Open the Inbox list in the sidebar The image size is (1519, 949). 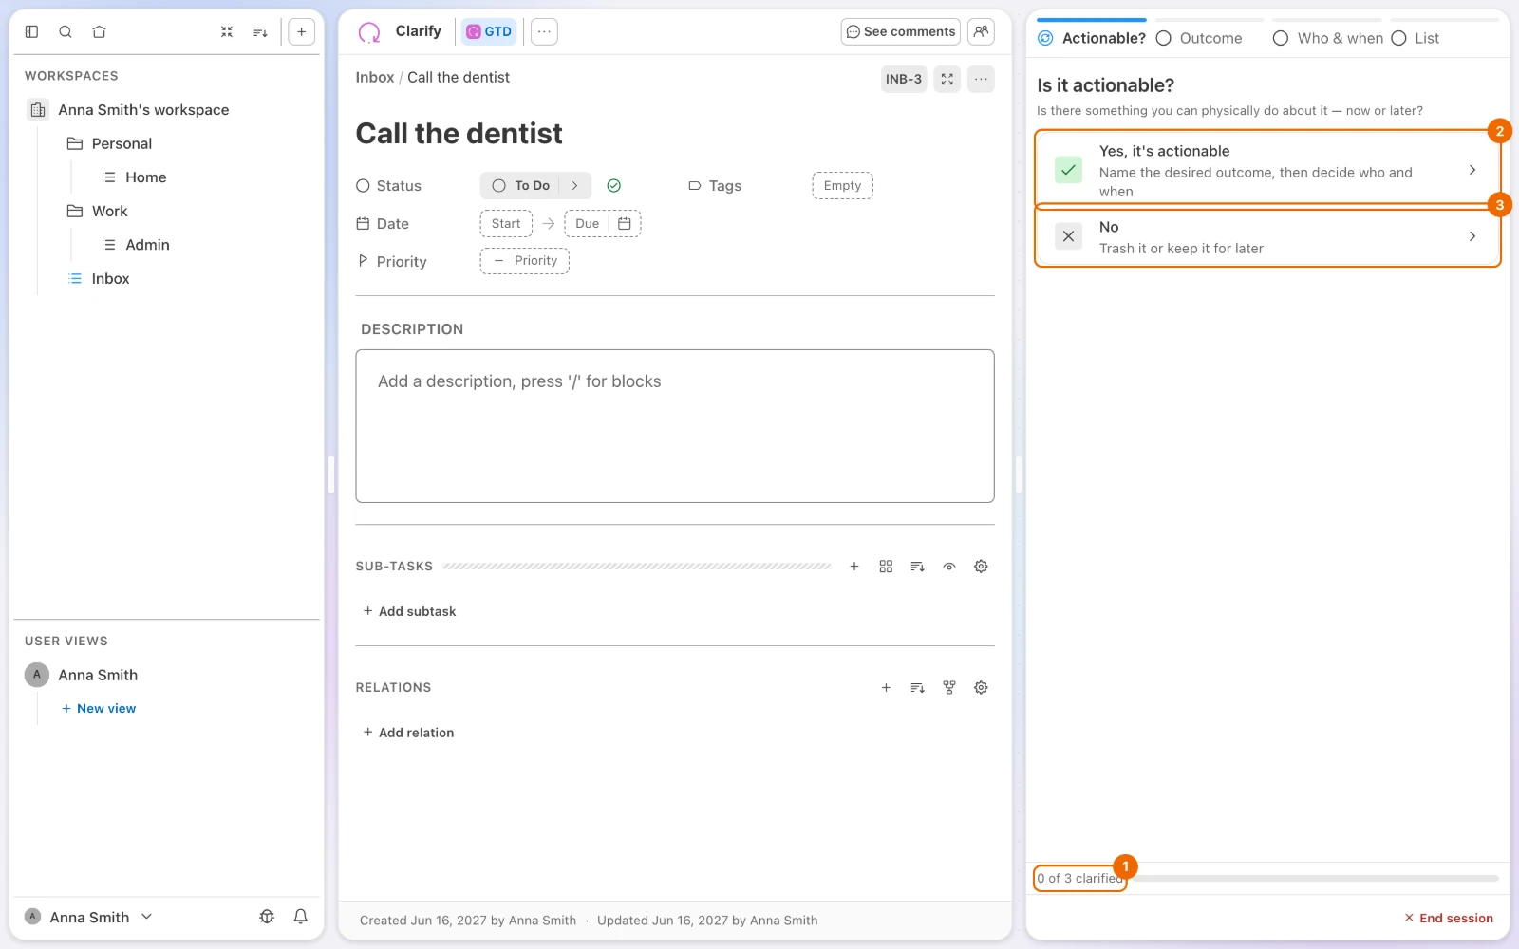click(x=110, y=278)
